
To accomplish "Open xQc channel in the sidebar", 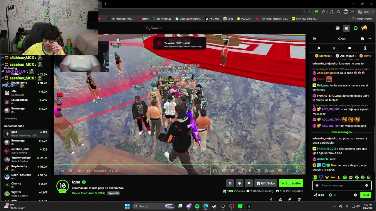I will point(26,93).
